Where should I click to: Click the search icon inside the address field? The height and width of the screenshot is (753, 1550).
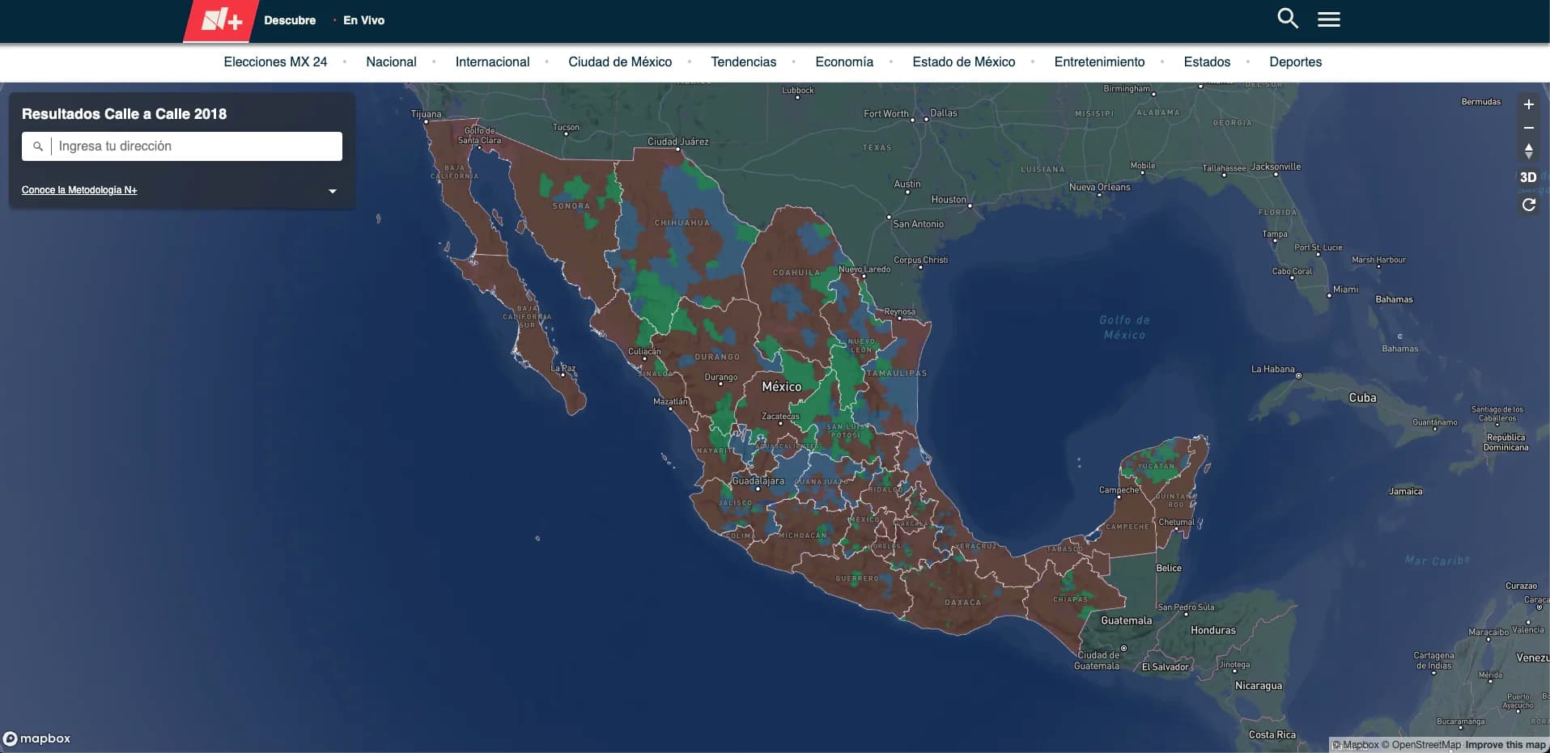coord(37,146)
